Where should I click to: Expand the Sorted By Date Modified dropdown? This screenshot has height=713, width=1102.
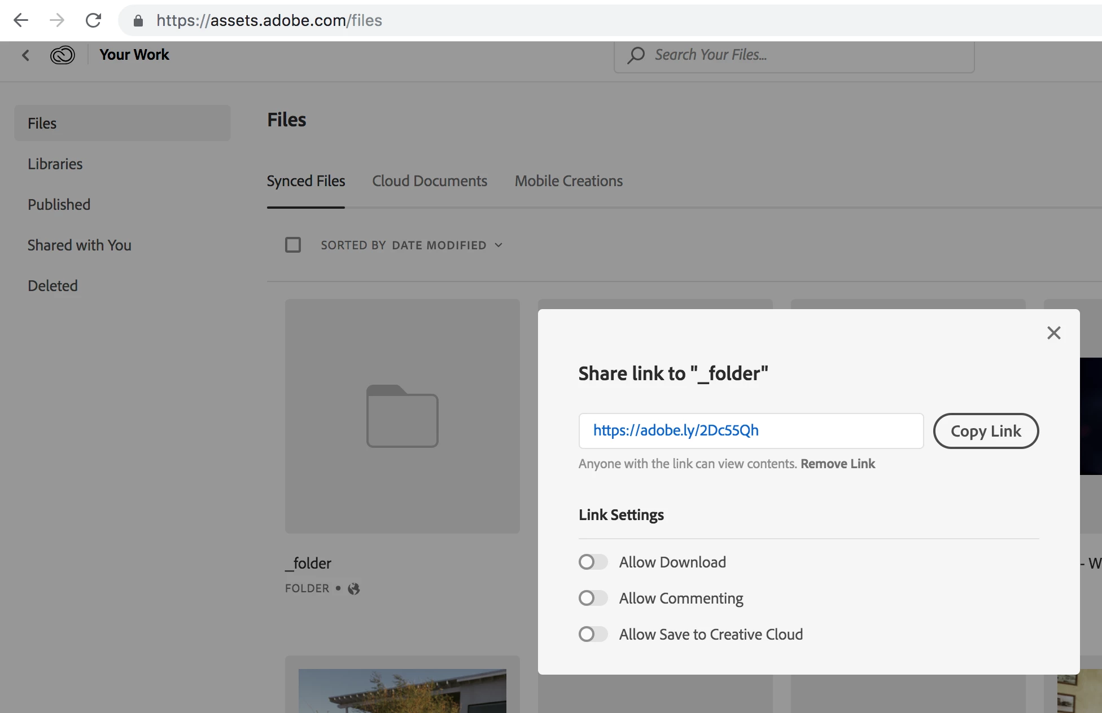(412, 245)
